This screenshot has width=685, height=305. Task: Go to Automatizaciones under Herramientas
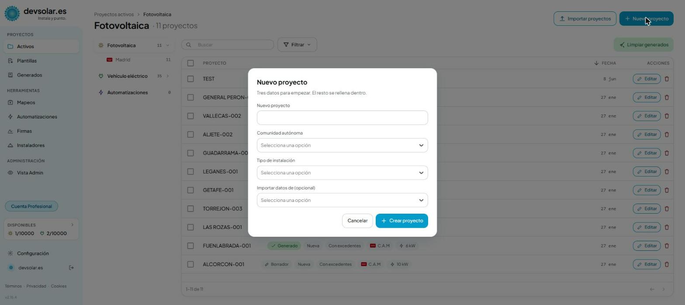[x=37, y=117]
